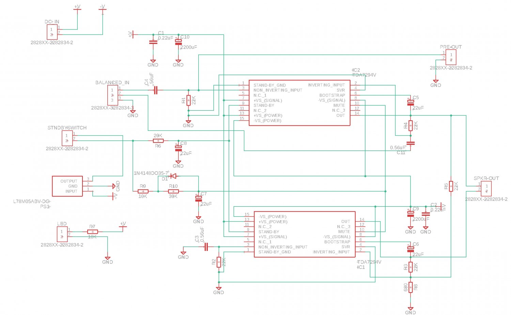
Task: Select the DC-IN connector symbol
Action: (52, 32)
